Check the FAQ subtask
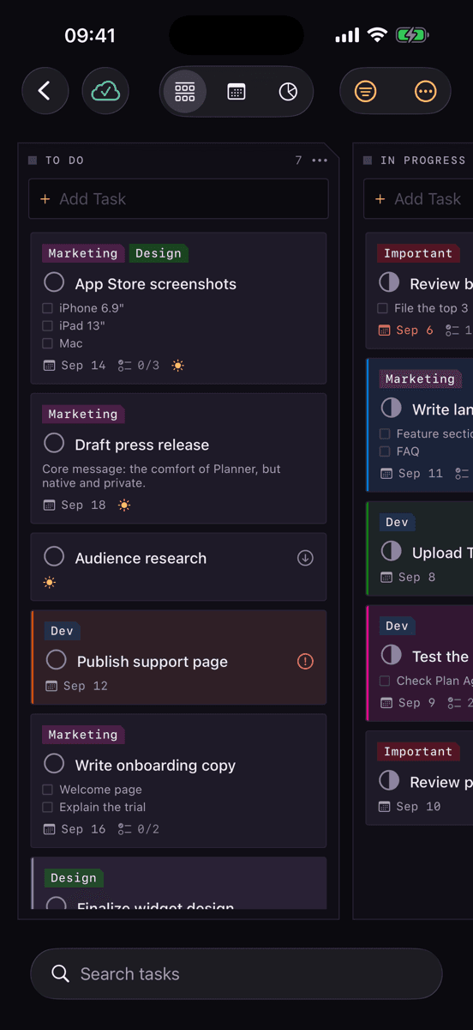473x1030 pixels. pyautogui.click(x=386, y=451)
